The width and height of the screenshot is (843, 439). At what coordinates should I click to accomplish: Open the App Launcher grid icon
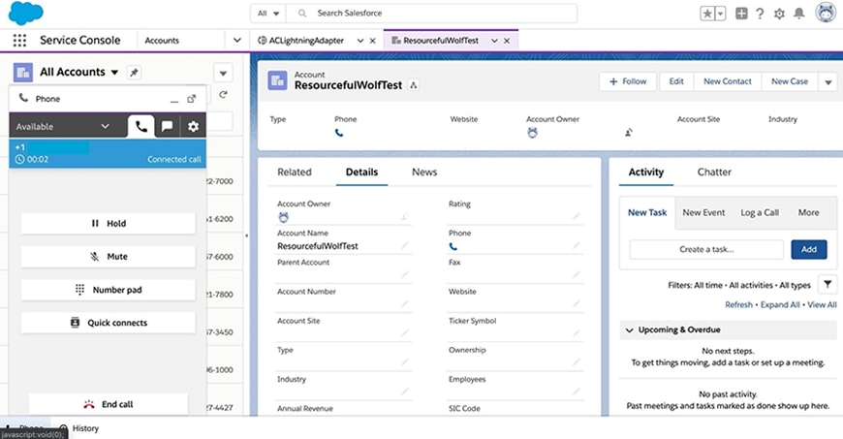click(x=19, y=41)
